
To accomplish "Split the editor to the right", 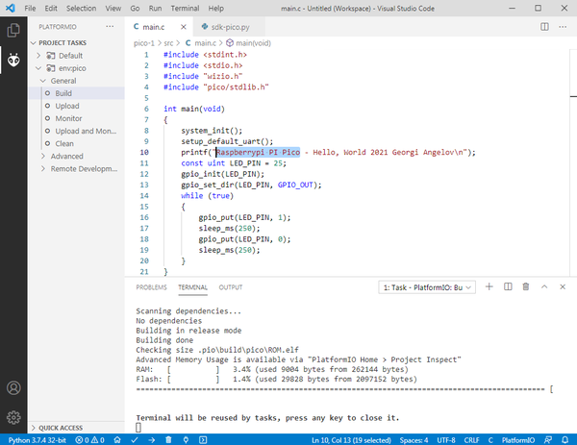I will (544, 27).
